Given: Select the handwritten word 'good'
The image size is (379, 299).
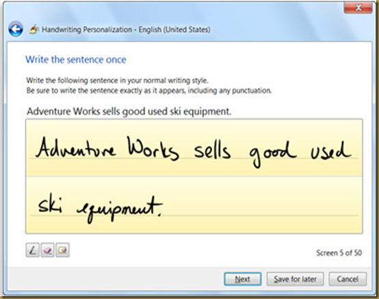Looking at the screenshot, I should point(273,154).
